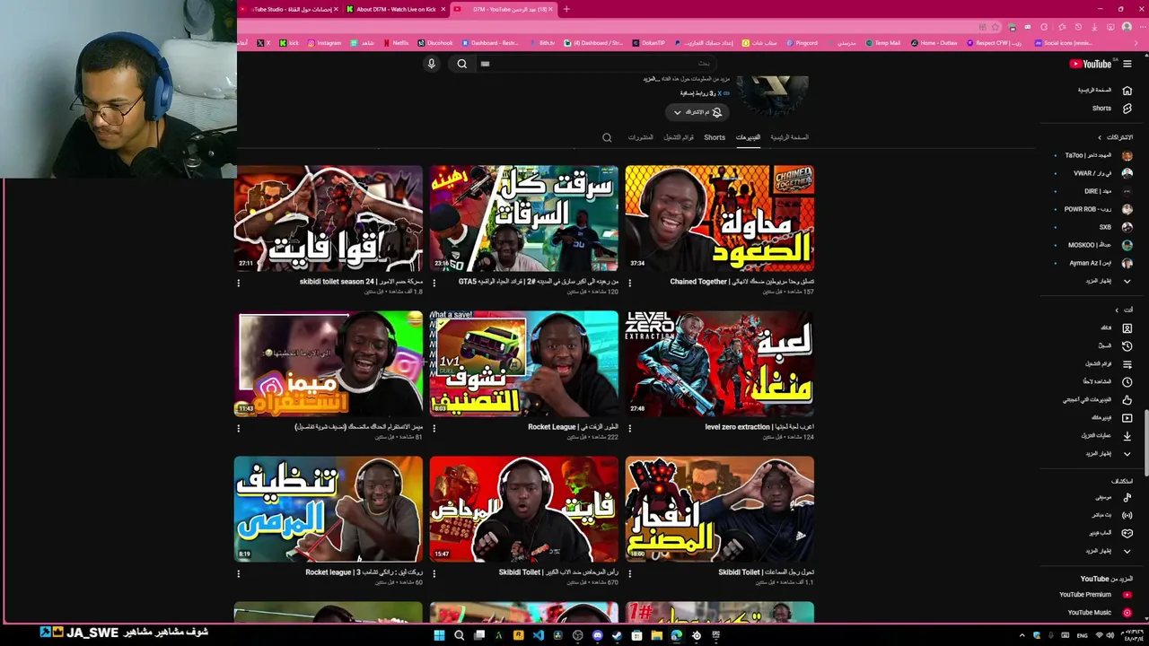The height and width of the screenshot is (646, 1149).
Task: Open options menu for 8:03 Rocket League video
Action: click(x=434, y=428)
